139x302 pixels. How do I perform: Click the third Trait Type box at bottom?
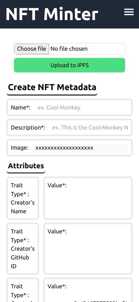coord(23,290)
